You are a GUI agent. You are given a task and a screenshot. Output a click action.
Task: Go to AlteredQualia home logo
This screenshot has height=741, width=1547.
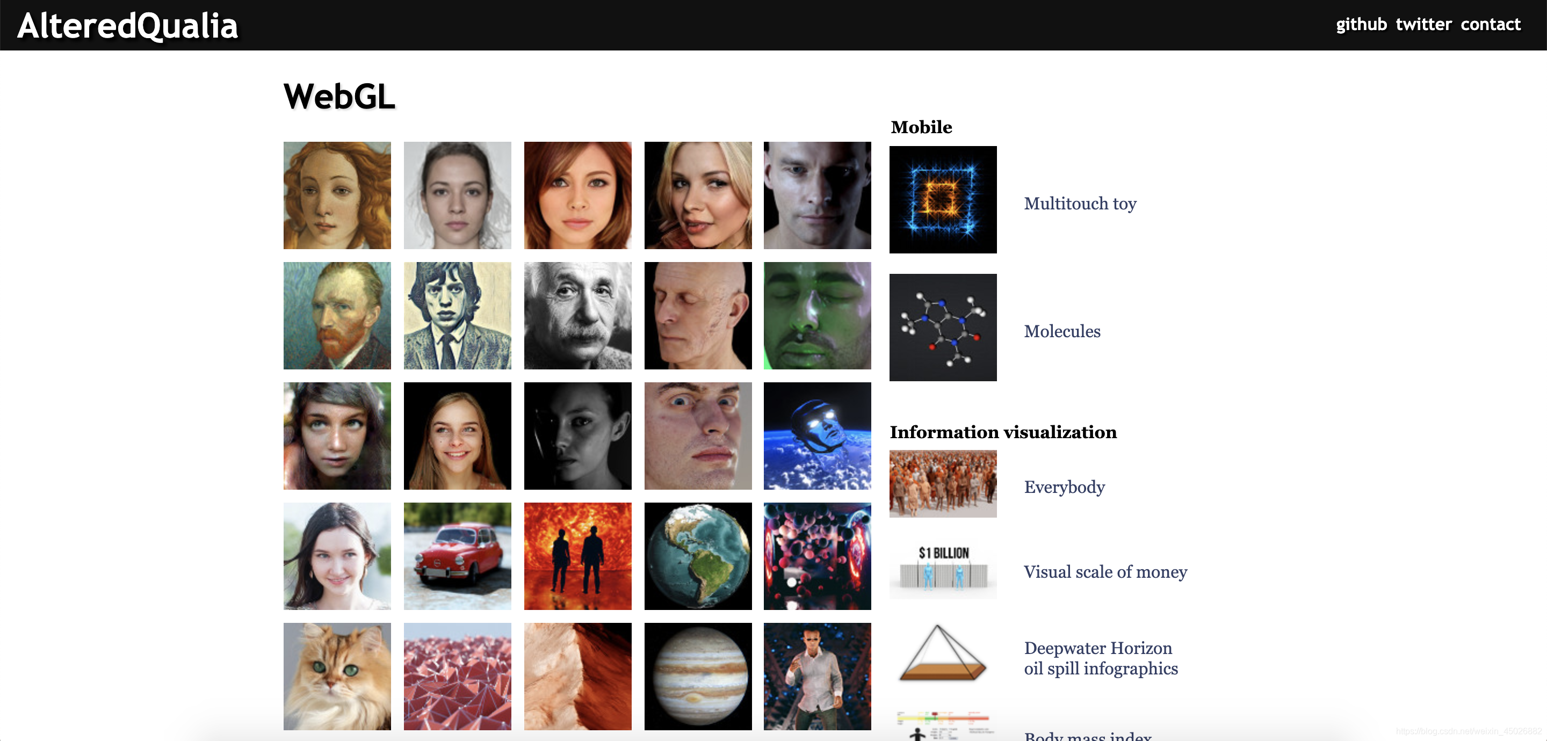point(127,26)
